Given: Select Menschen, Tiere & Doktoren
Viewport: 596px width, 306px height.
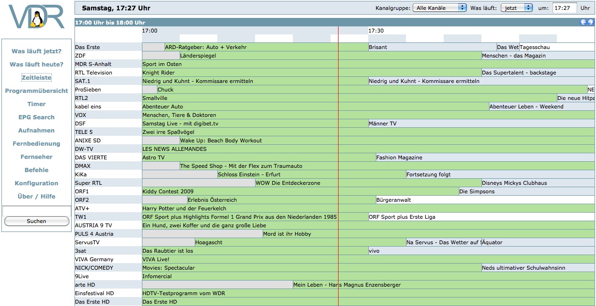Looking at the screenshot, I should (368, 115).
